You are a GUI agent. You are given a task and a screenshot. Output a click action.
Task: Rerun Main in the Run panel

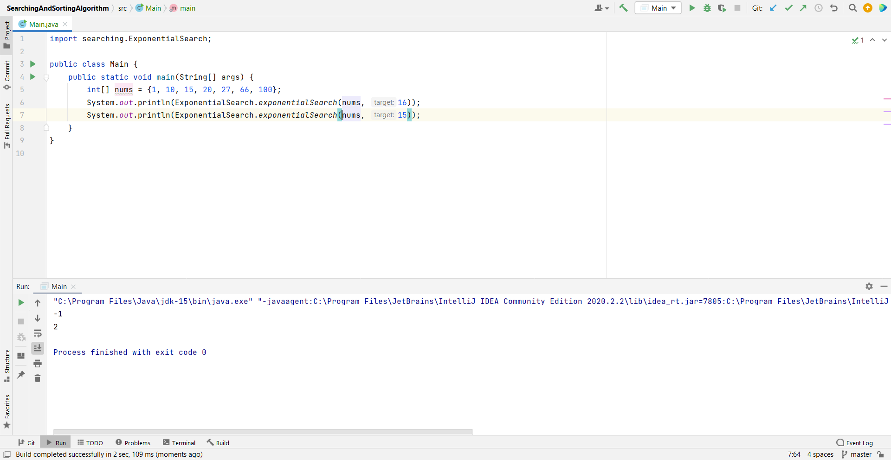[21, 302]
